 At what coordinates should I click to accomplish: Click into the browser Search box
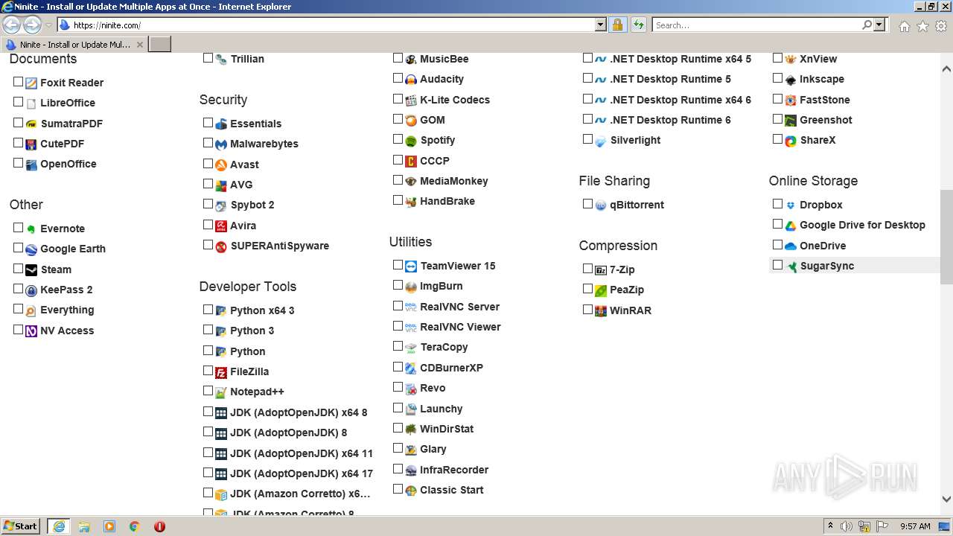click(x=756, y=25)
